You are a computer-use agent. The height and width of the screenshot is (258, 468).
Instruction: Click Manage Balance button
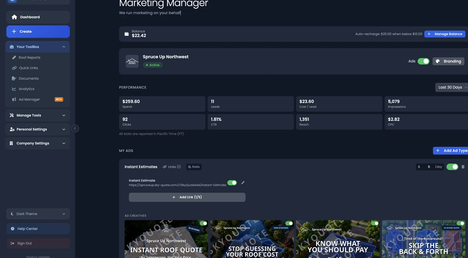445,34
